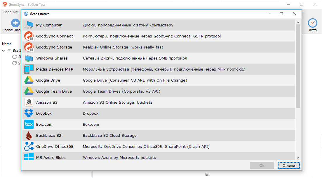Close the Левая папка dialog
Screen dimensions: 322x178
[x=295, y=14]
